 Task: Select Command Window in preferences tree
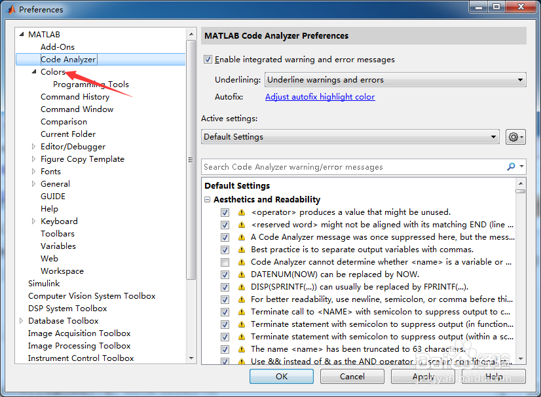(x=77, y=109)
